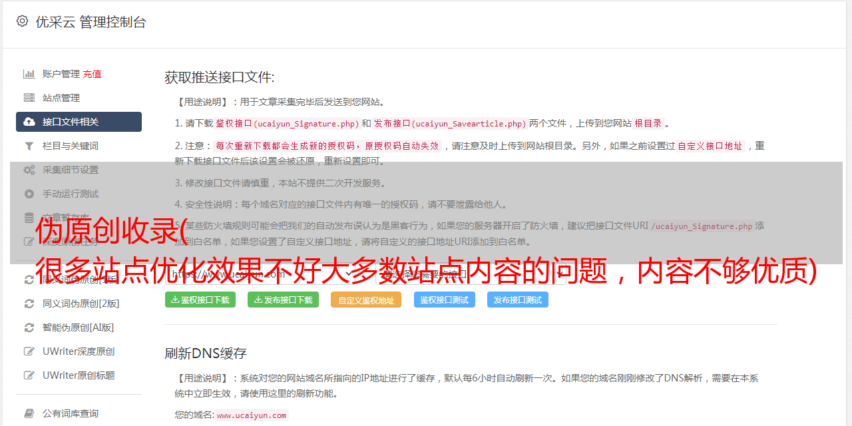Screen dimensions: 852x426
Task: Click the orange 自定义鉴权地址 button
Action: 366,300
